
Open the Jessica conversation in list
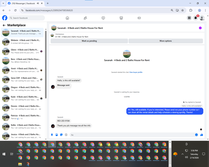click(22, 136)
